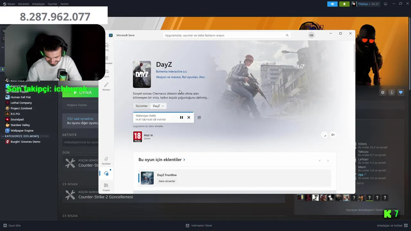Select Soundpad in Steam library
This screenshot has width=411, height=231.
pyautogui.click(x=17, y=119)
